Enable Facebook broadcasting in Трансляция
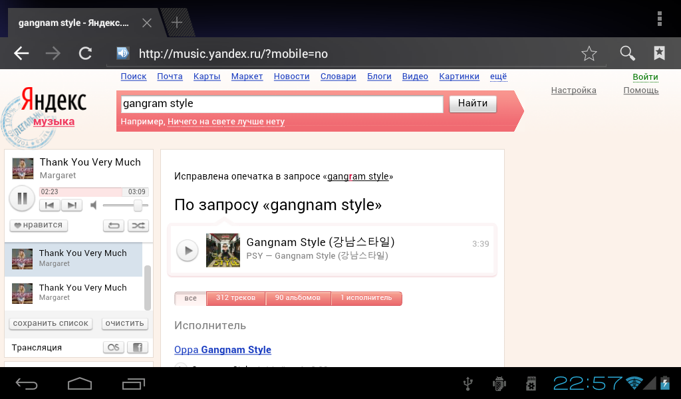681x399 pixels. (x=138, y=347)
